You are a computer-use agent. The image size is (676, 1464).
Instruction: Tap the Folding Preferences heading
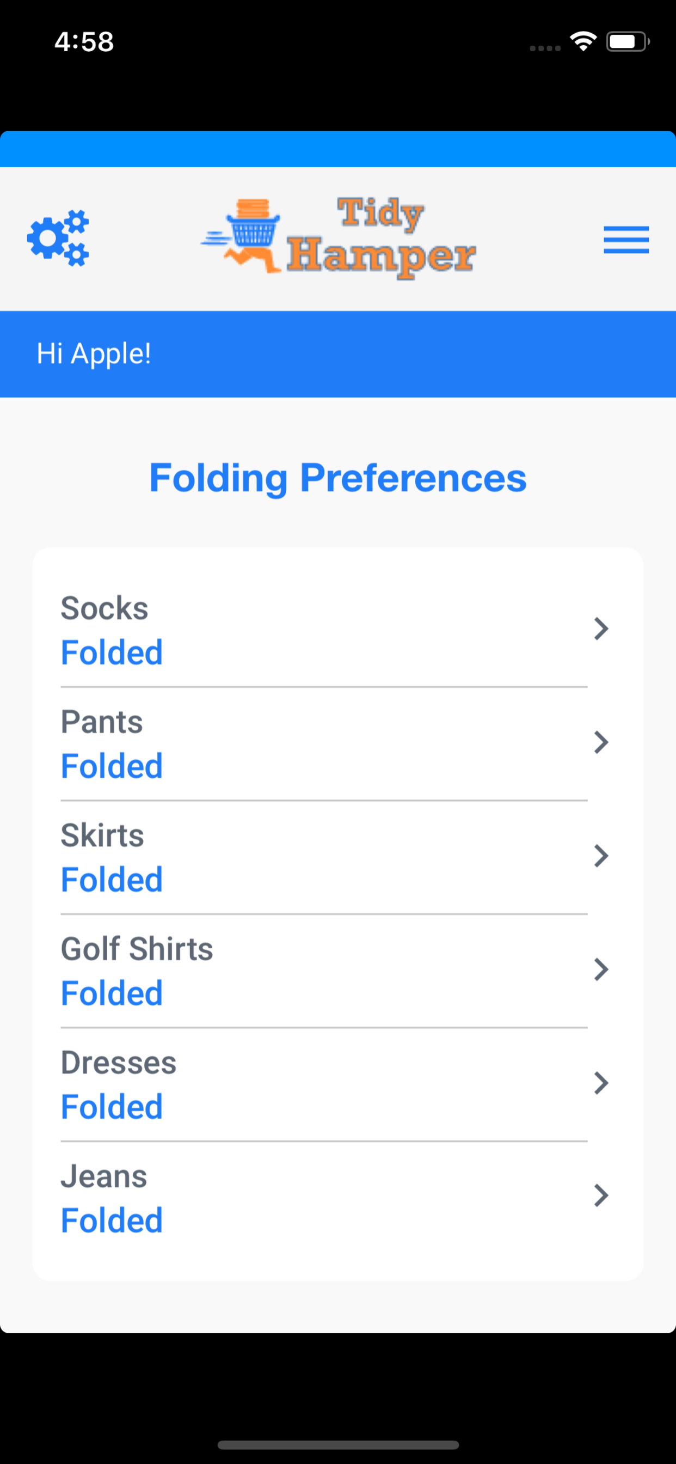point(338,478)
